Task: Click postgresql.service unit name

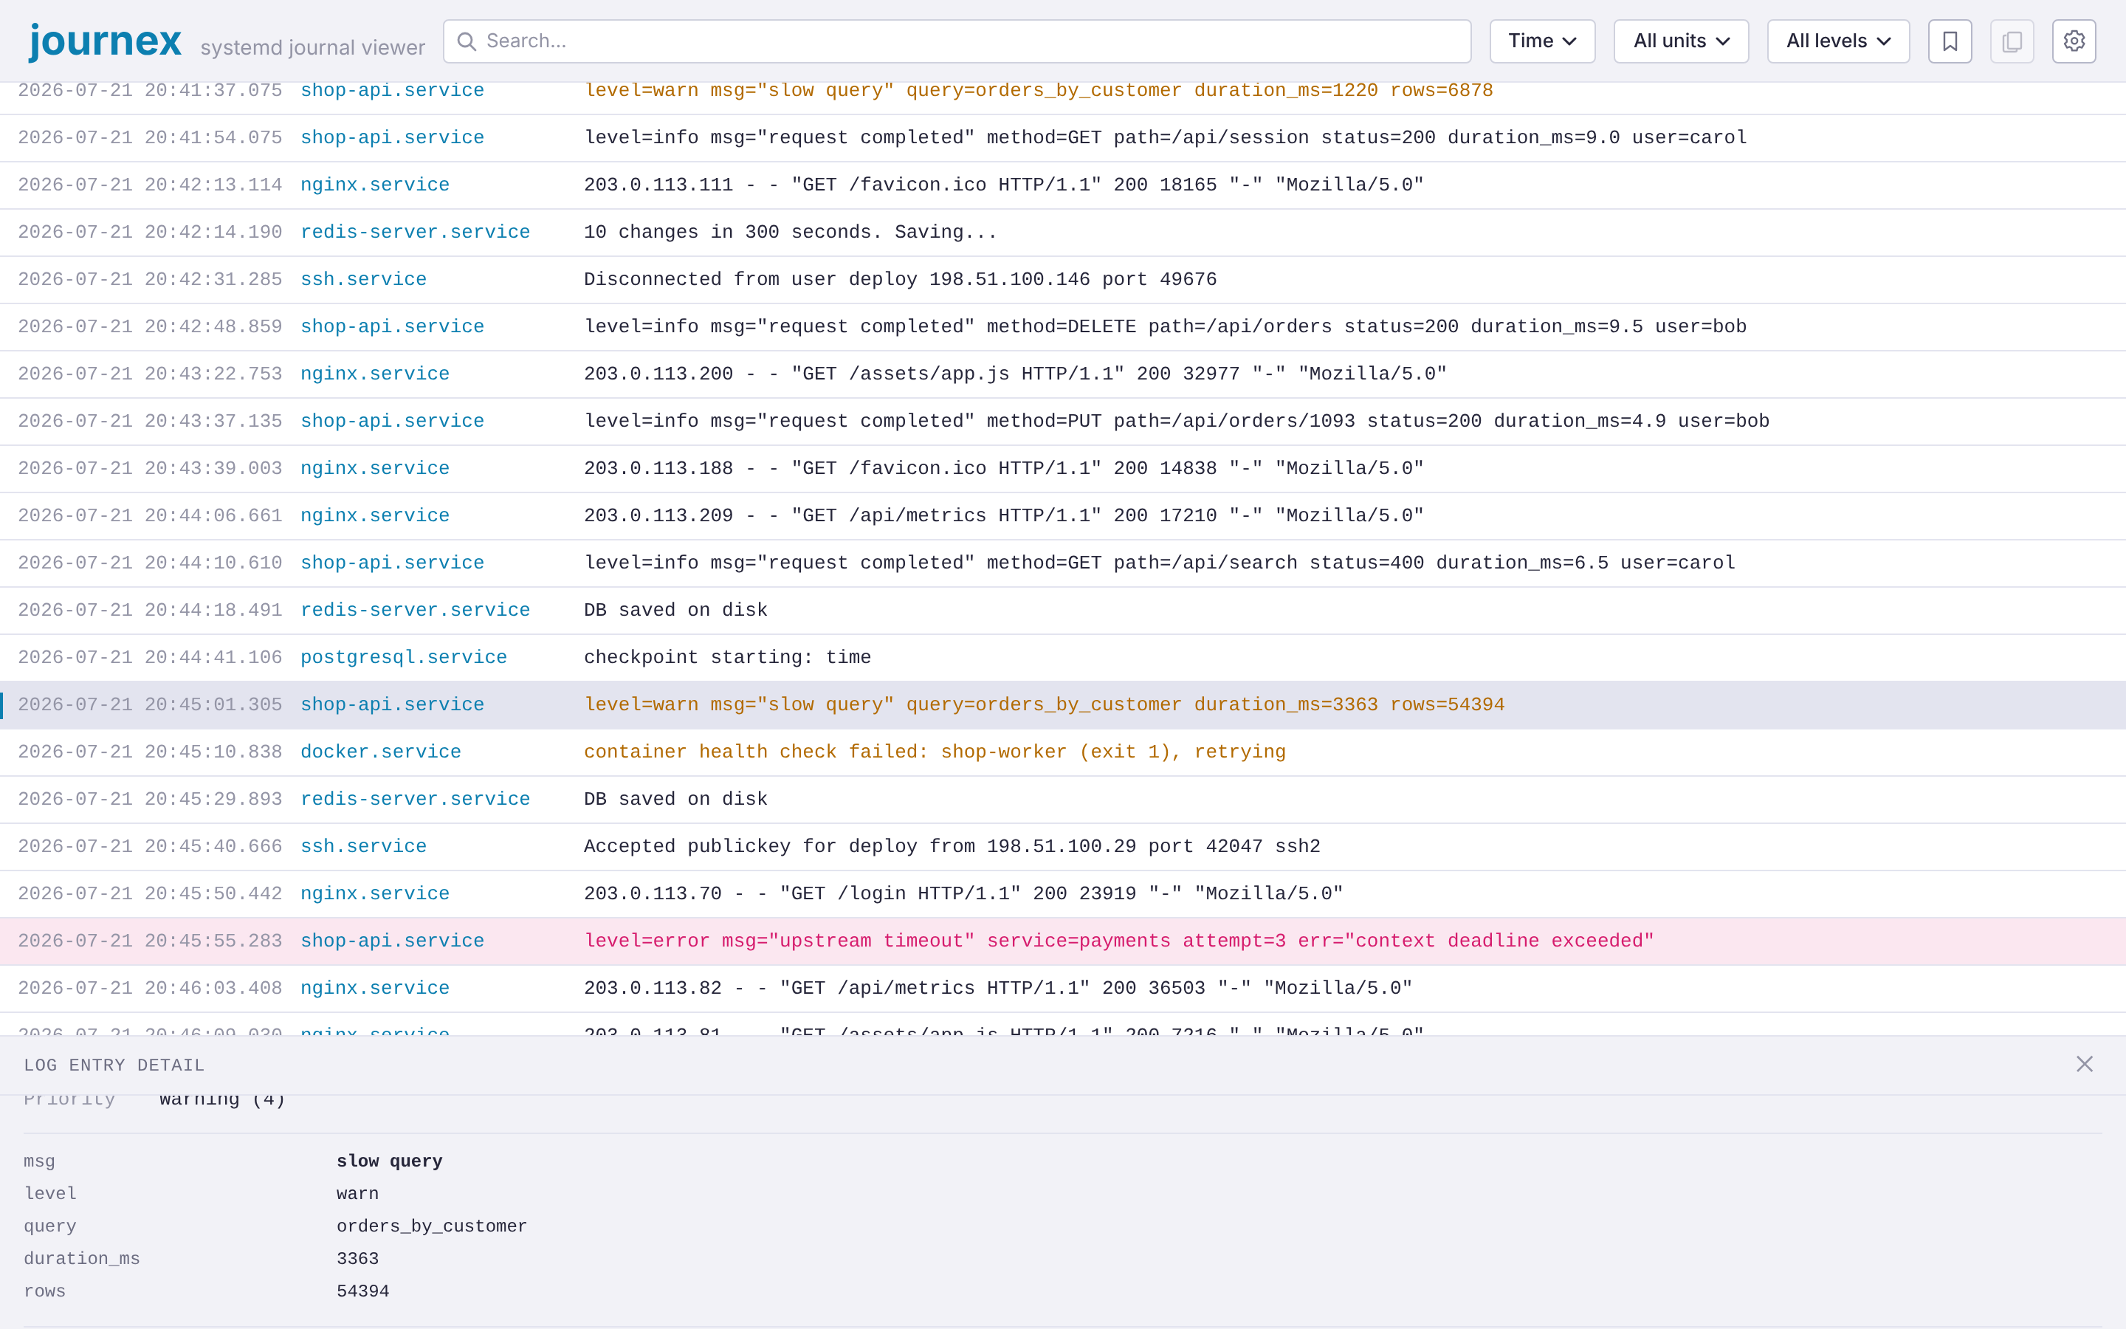Action: [403, 657]
